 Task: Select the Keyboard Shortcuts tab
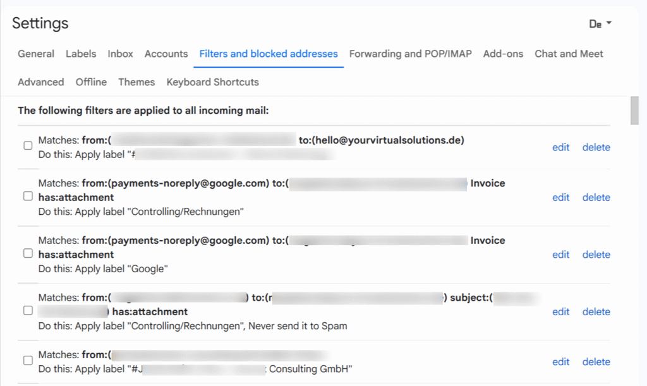click(x=212, y=82)
